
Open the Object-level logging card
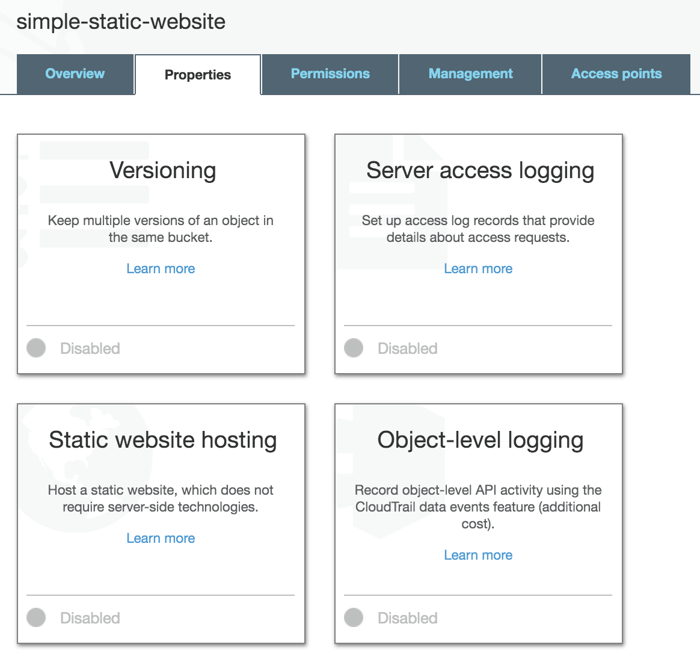pyautogui.click(x=479, y=440)
